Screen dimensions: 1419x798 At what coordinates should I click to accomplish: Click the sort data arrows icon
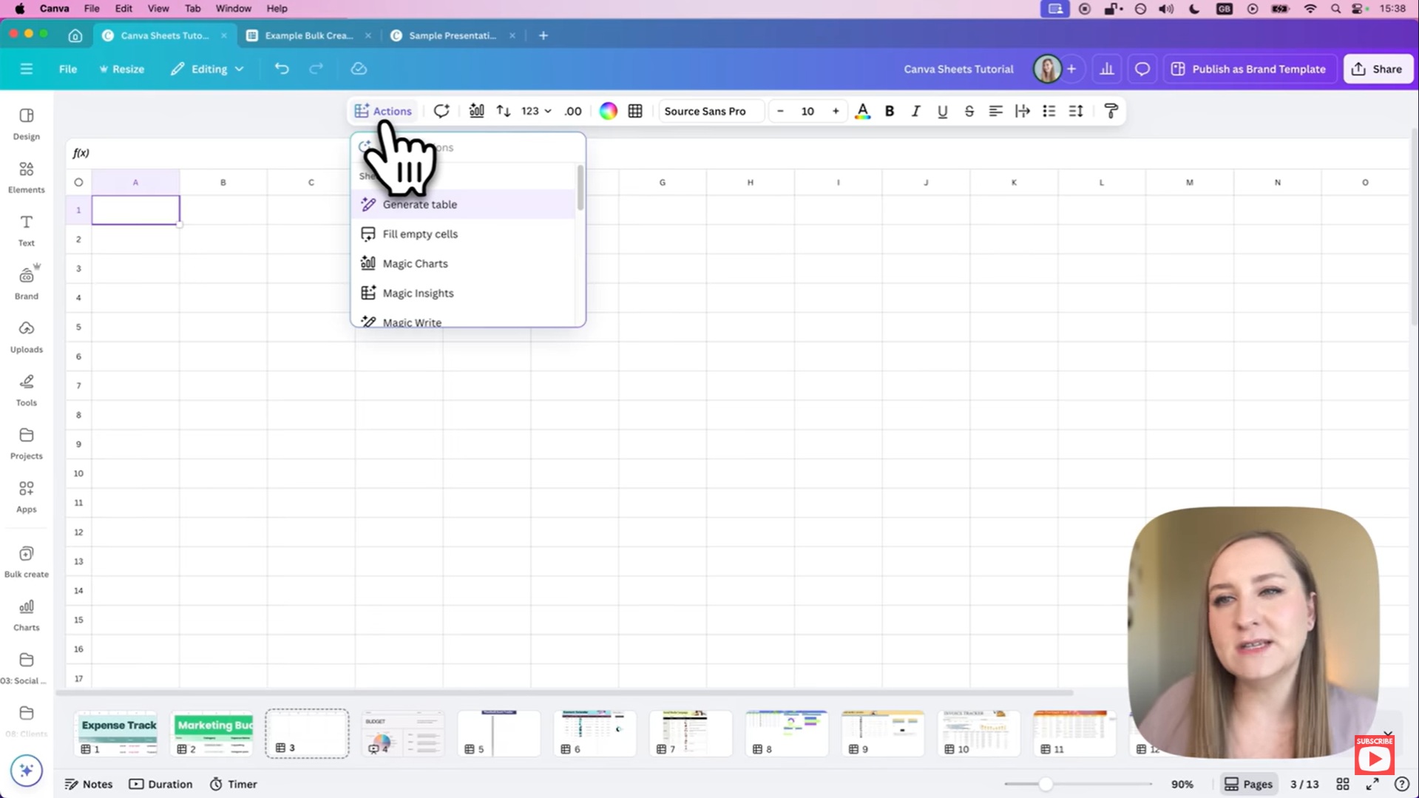(x=504, y=111)
